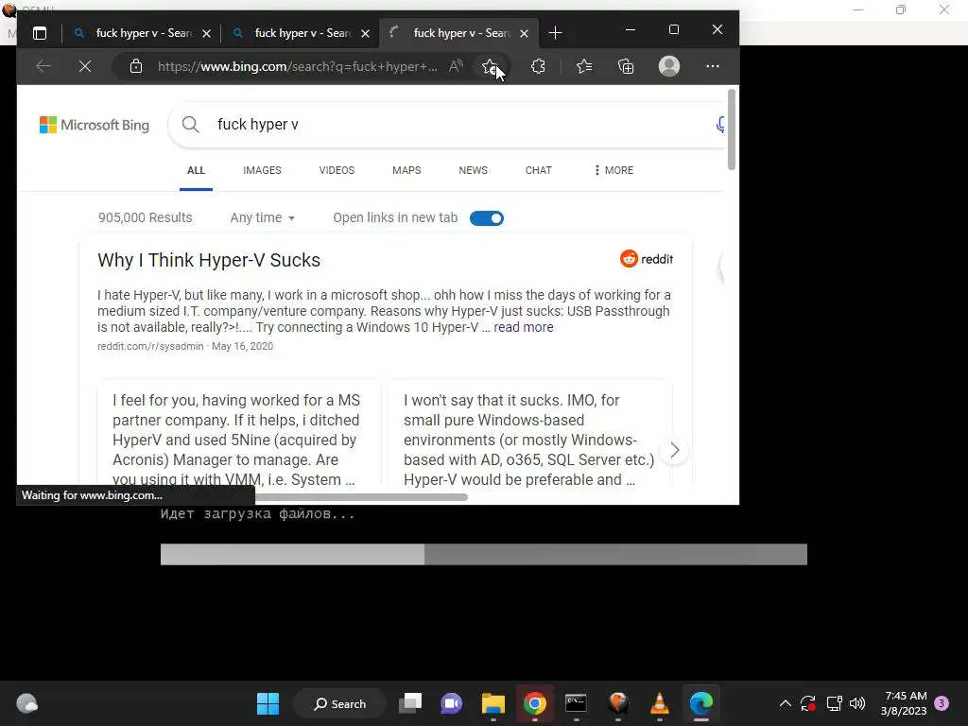Open Windows Update tray icon
This screenshot has width=968, height=726.
[x=808, y=703]
